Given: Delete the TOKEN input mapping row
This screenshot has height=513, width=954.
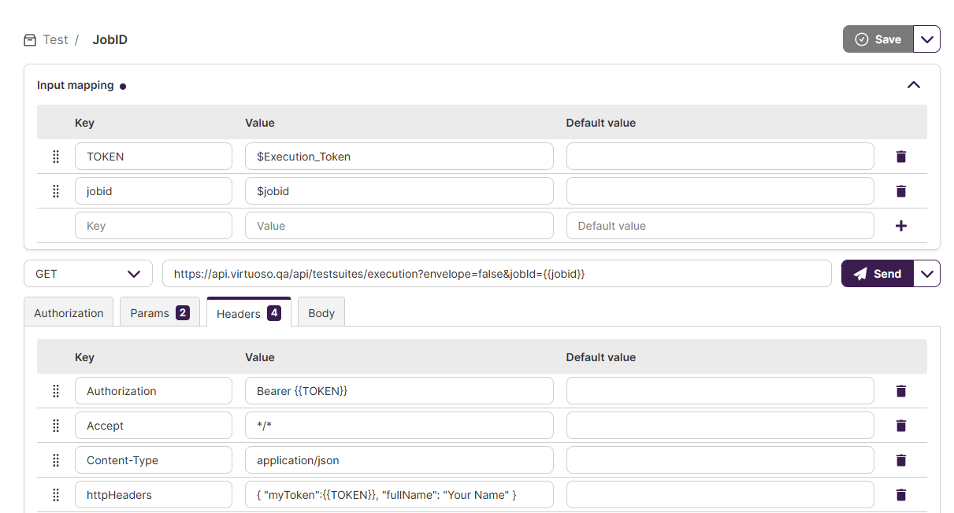Looking at the screenshot, I should tap(901, 157).
